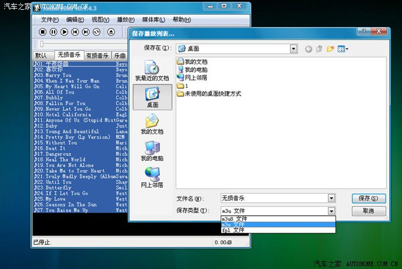
Task: Click the random playback icon
Action: pyautogui.click(x=96, y=32)
